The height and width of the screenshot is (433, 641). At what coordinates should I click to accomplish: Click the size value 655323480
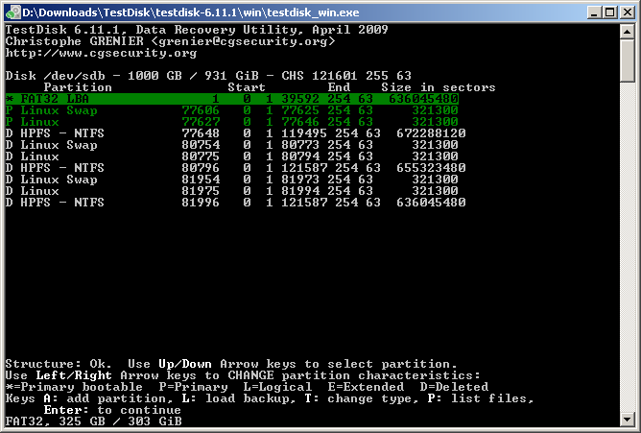coord(431,168)
